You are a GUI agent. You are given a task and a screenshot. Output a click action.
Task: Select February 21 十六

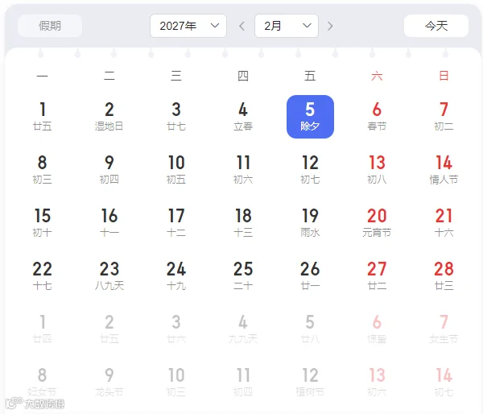pos(444,223)
